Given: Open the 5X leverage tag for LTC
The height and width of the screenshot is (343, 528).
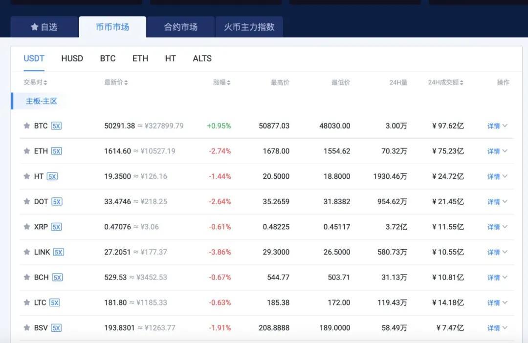Looking at the screenshot, I should pos(55,302).
